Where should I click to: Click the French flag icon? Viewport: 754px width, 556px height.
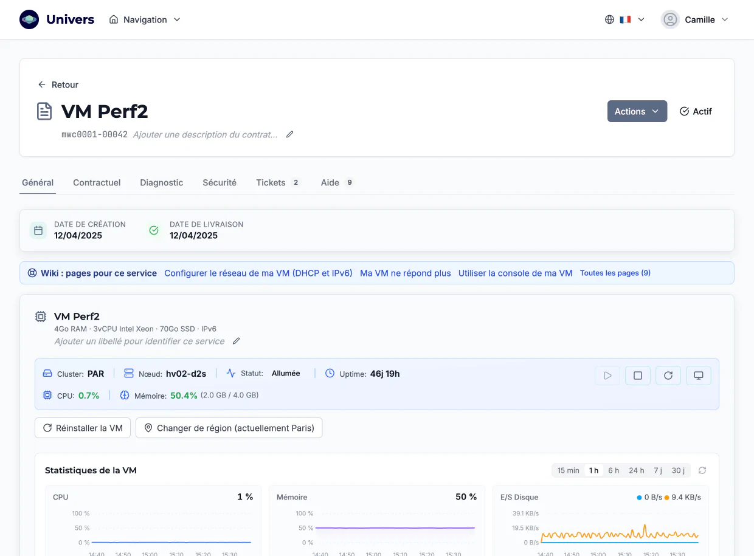coord(625,19)
